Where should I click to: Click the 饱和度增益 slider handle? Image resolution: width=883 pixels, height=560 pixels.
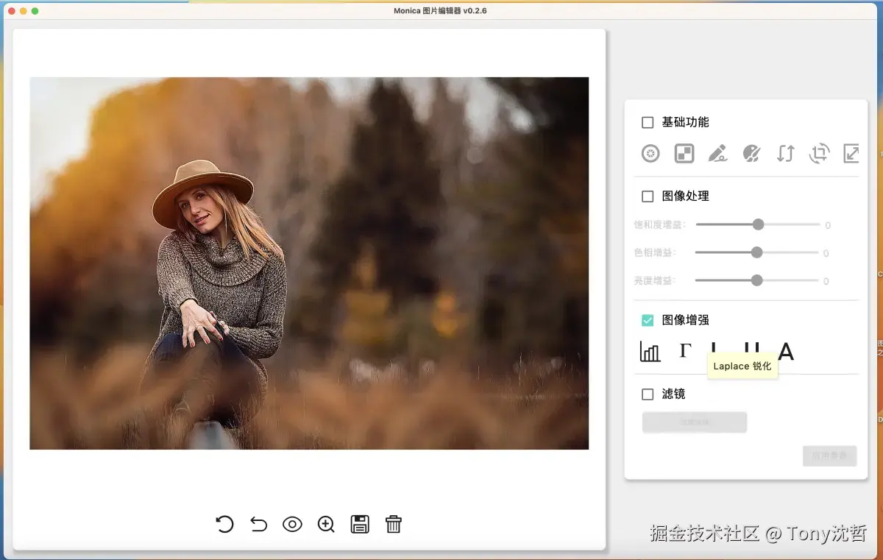click(x=758, y=224)
